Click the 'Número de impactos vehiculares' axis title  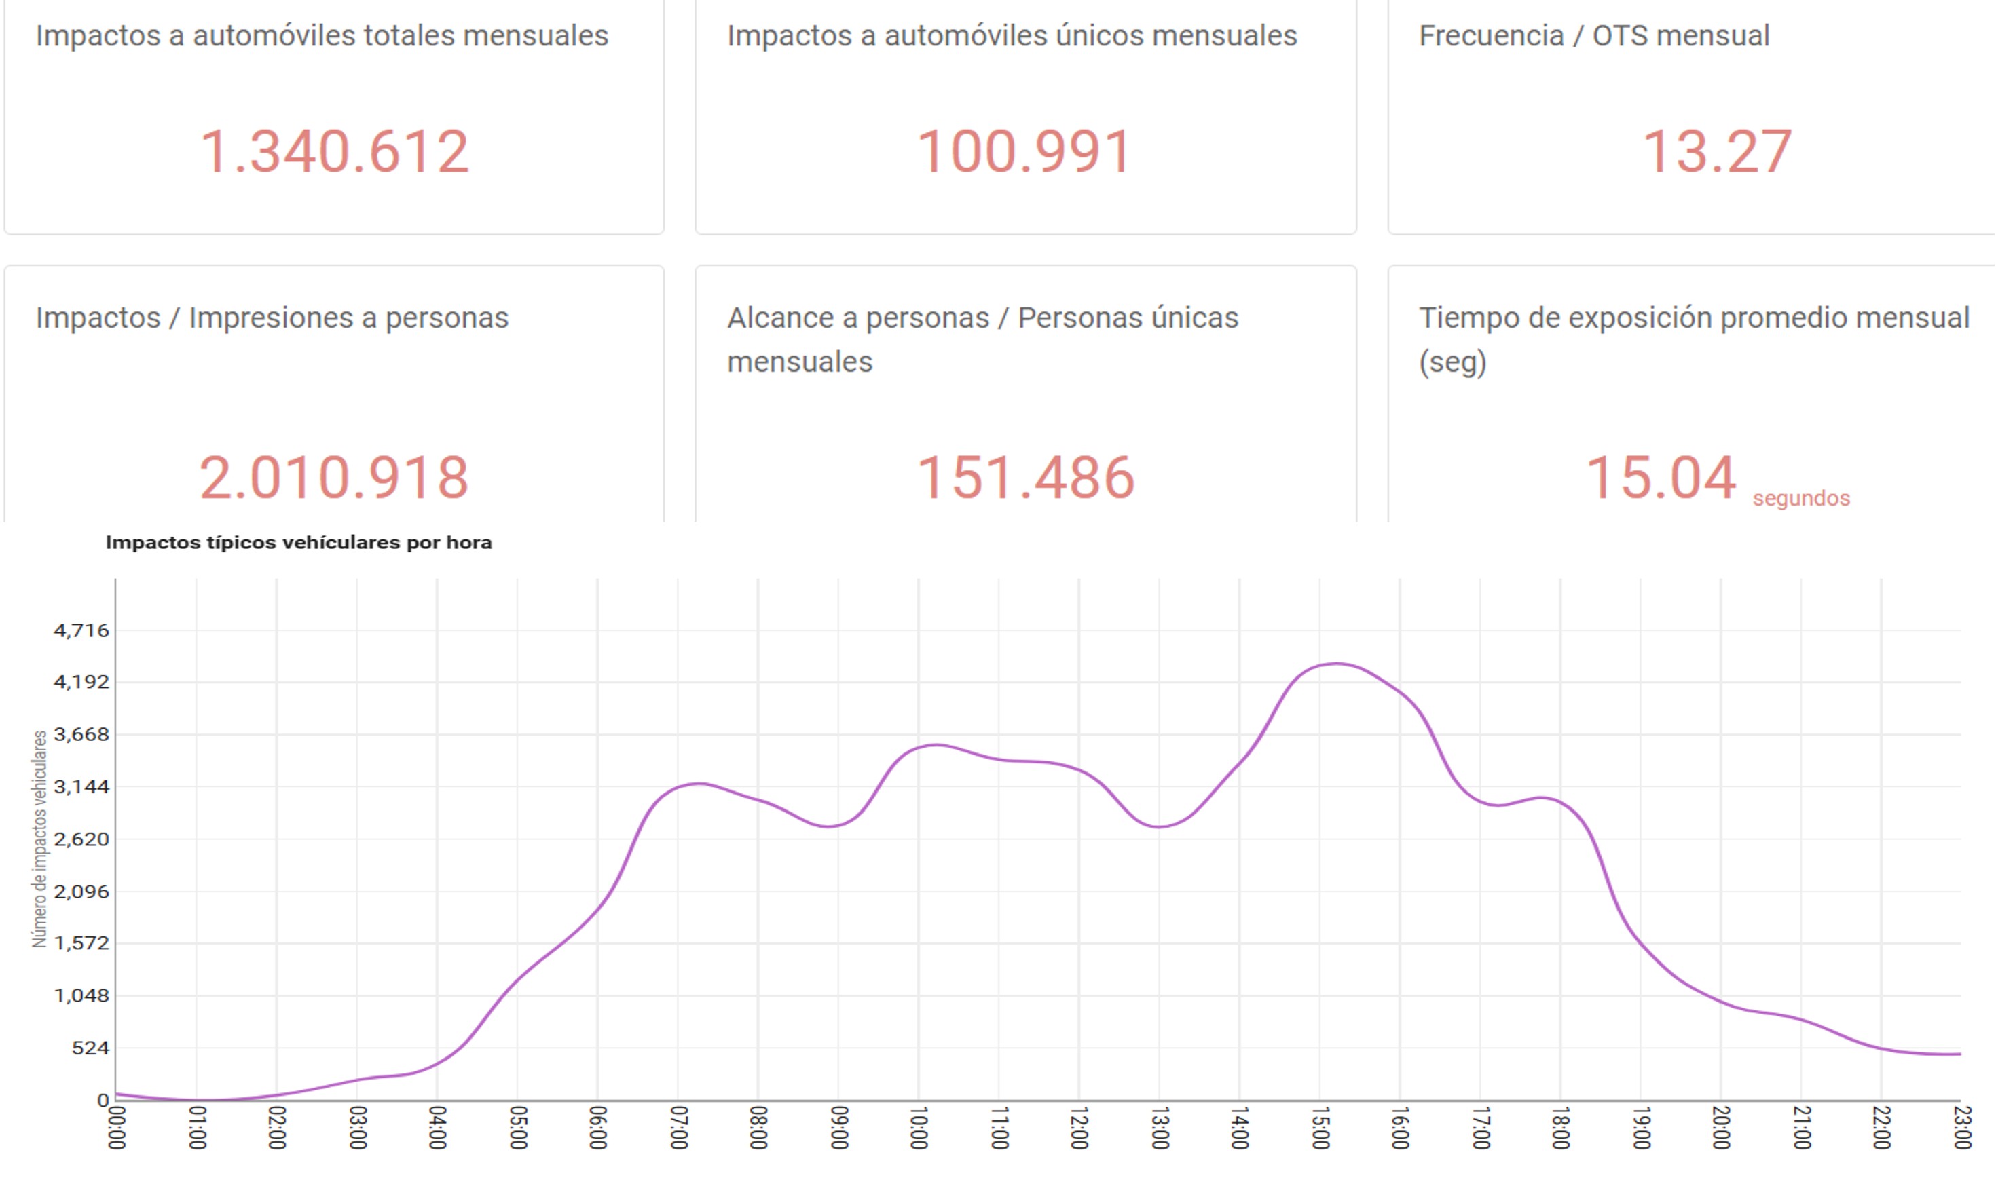tap(39, 839)
